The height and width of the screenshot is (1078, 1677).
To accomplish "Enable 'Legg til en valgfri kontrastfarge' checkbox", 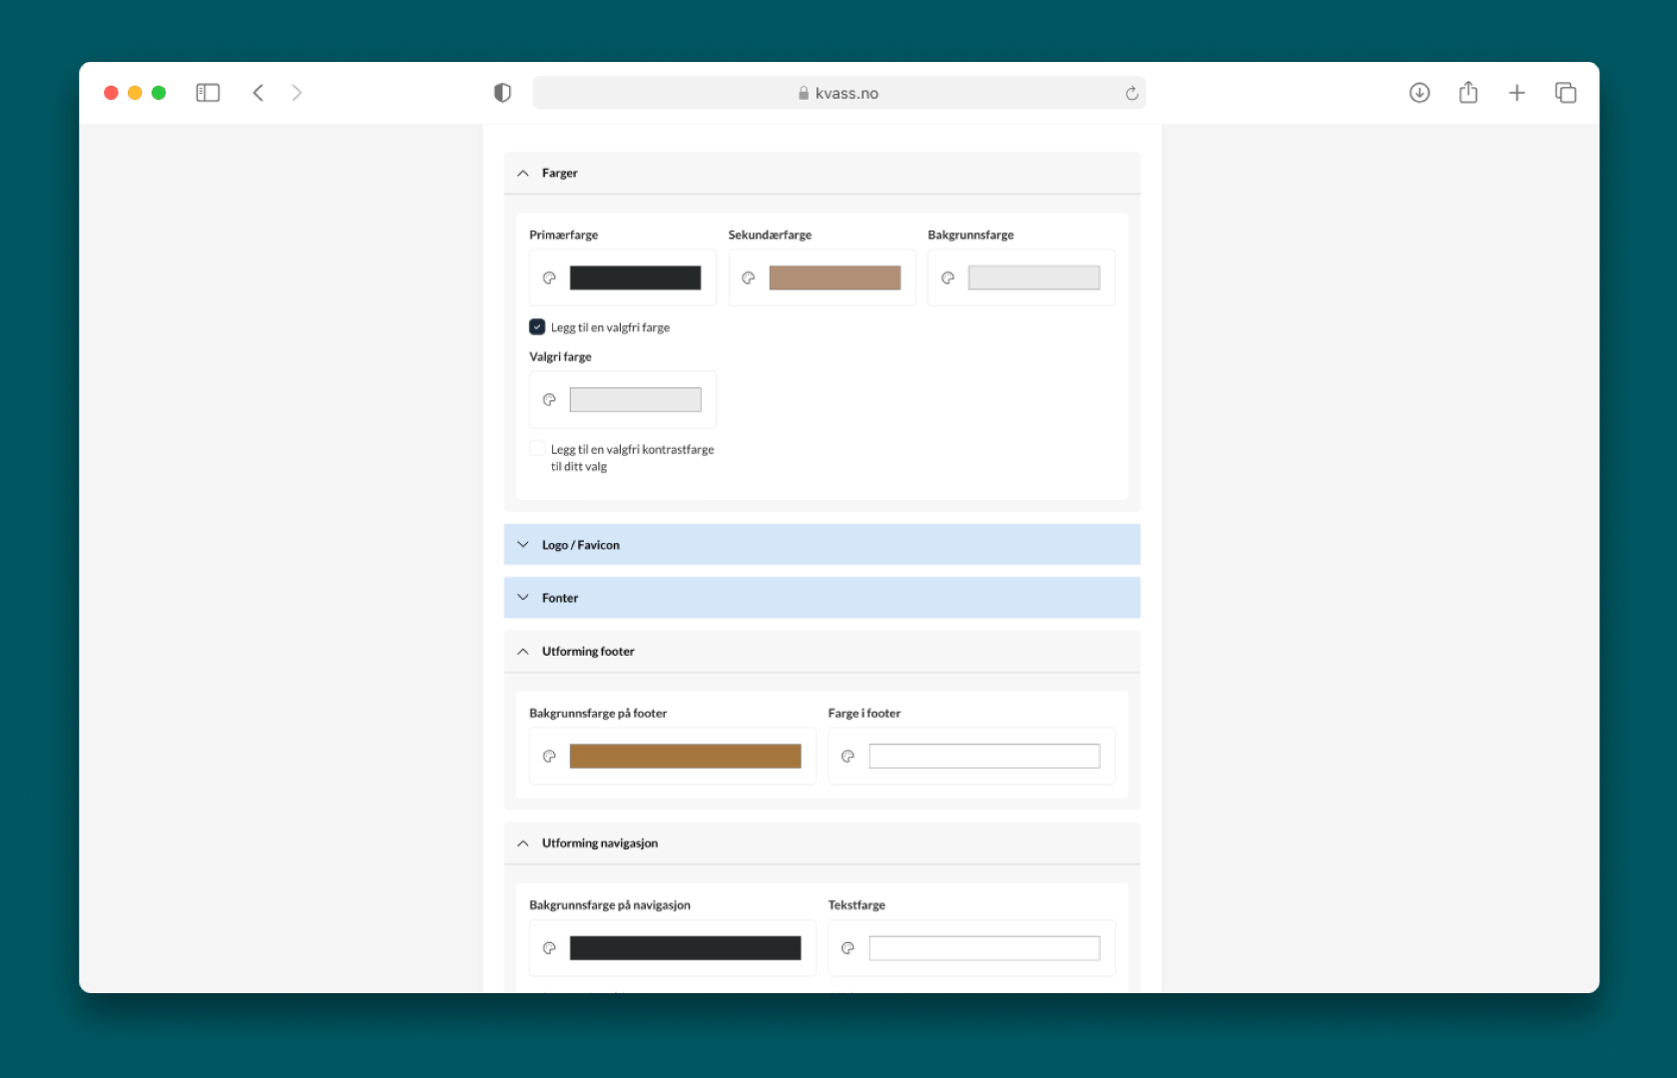I will [x=537, y=449].
